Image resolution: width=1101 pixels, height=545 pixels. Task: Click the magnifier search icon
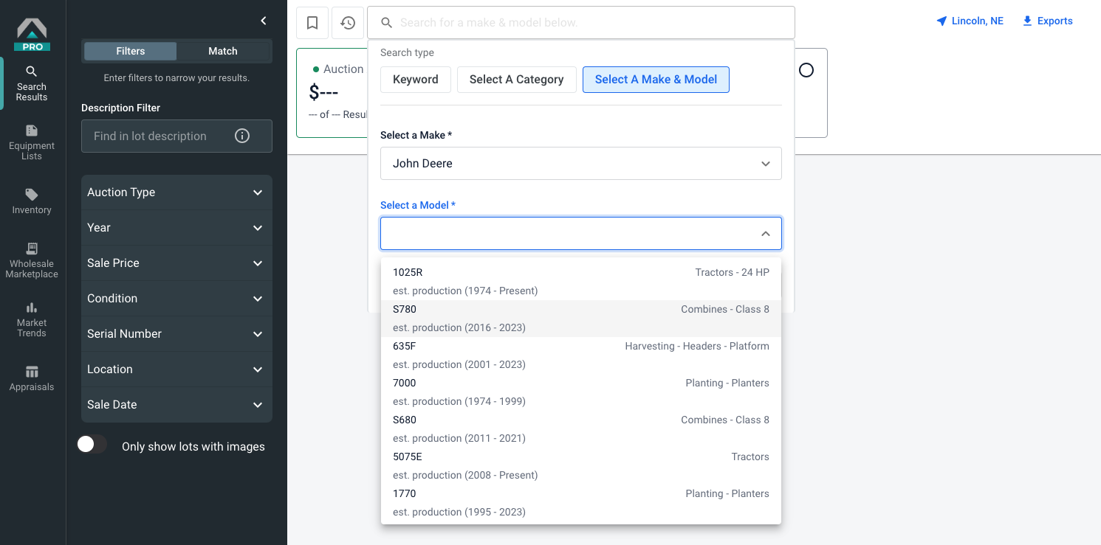pyautogui.click(x=386, y=23)
